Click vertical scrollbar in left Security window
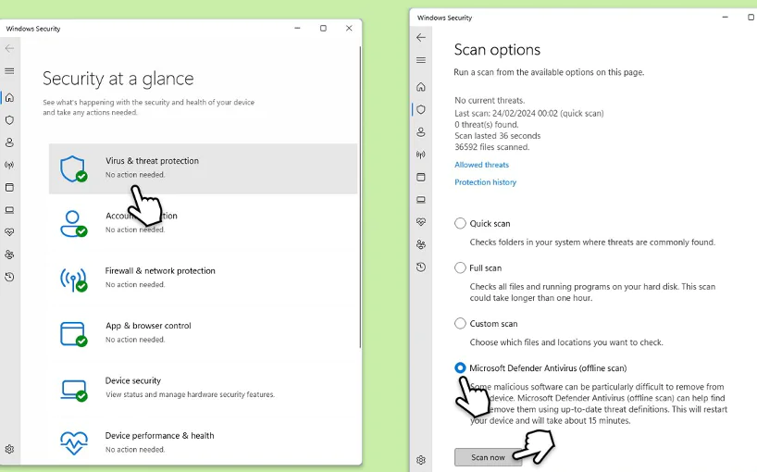The height and width of the screenshot is (472, 757). tap(360, 197)
